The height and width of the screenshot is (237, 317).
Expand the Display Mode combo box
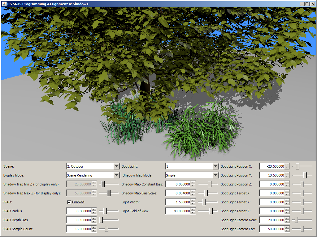(116, 175)
